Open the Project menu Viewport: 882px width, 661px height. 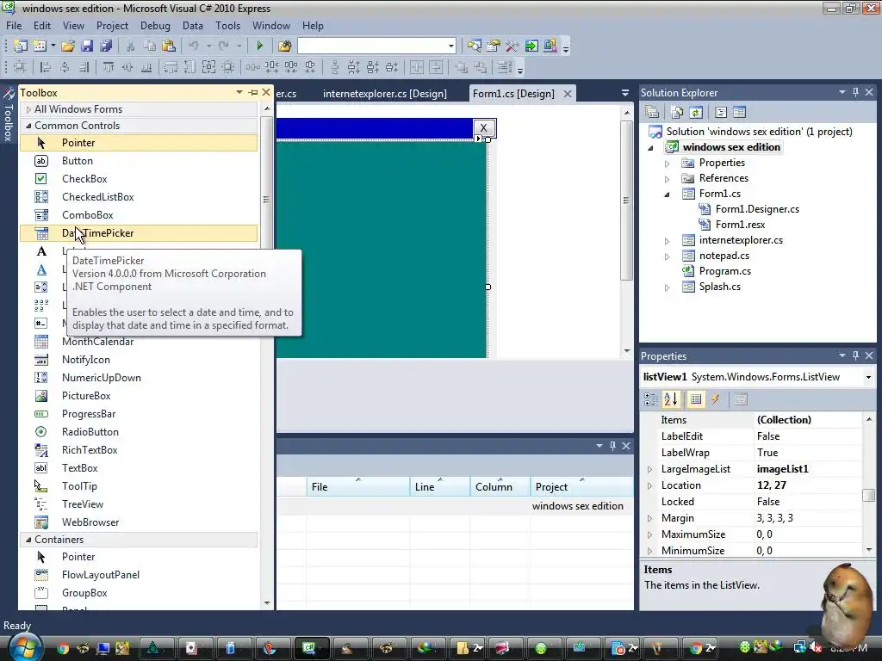coord(112,26)
